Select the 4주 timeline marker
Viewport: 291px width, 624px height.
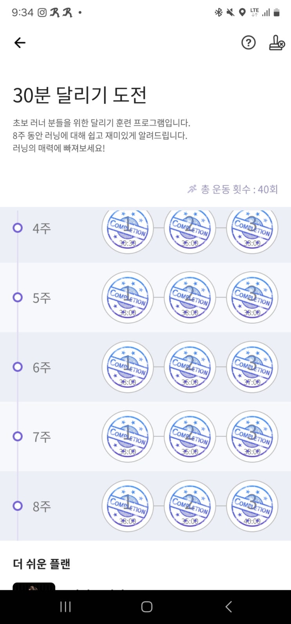point(18,228)
